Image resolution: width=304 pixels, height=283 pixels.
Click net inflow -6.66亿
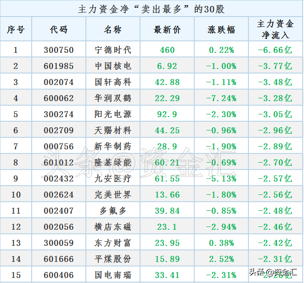coord(275,50)
